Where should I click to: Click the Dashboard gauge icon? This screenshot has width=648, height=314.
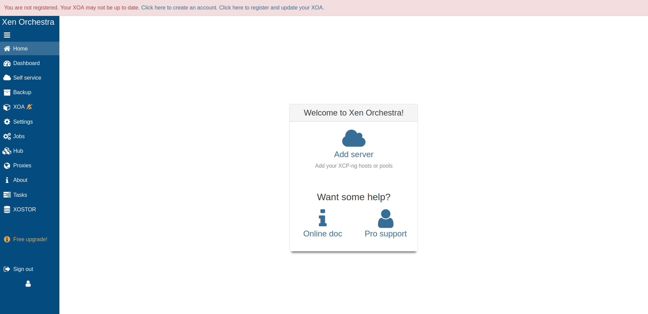7,63
